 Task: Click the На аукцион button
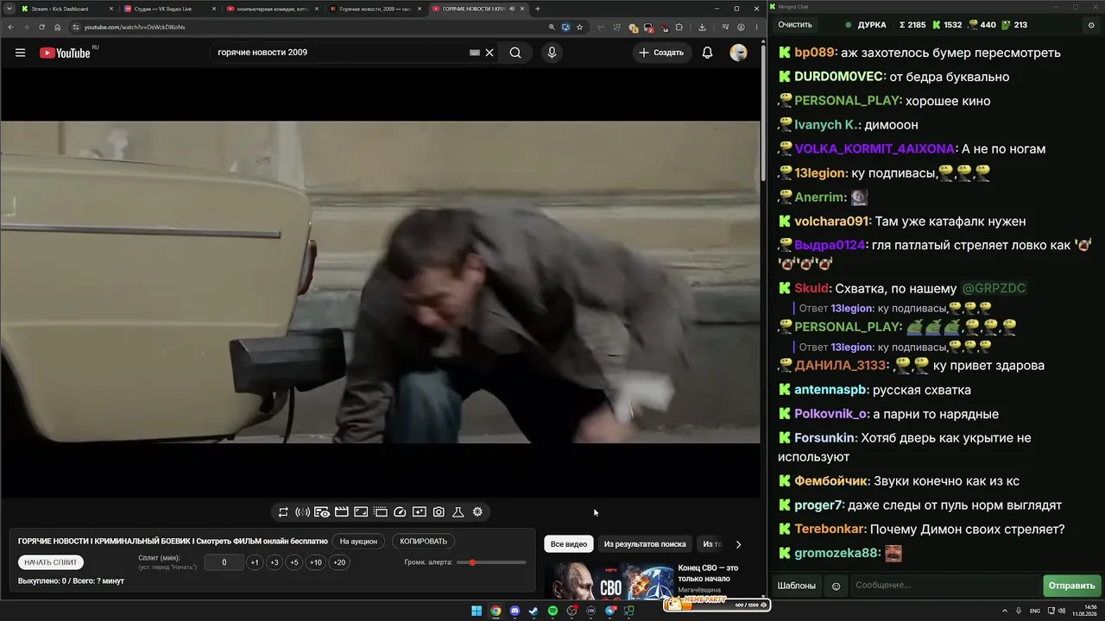(358, 542)
